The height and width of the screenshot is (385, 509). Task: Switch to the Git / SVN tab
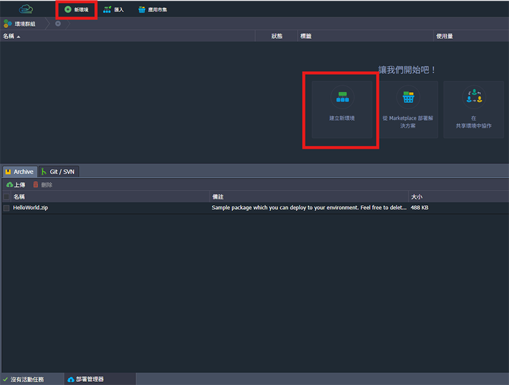tap(58, 172)
